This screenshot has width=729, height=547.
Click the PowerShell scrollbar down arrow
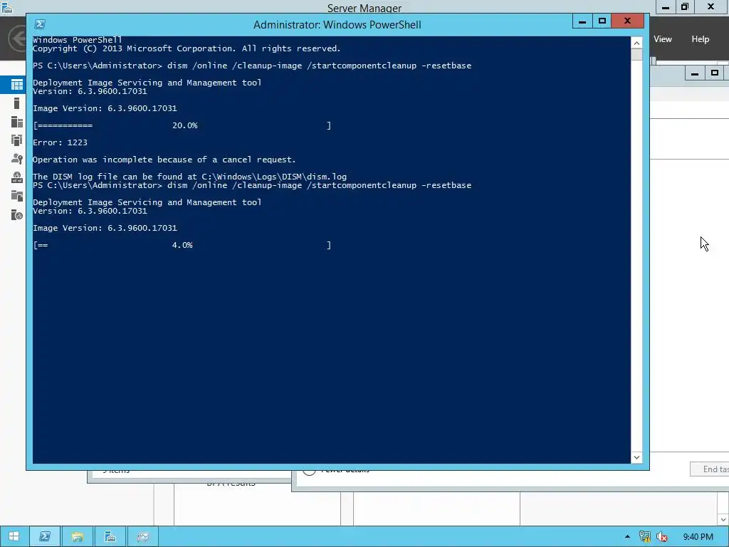click(x=636, y=457)
